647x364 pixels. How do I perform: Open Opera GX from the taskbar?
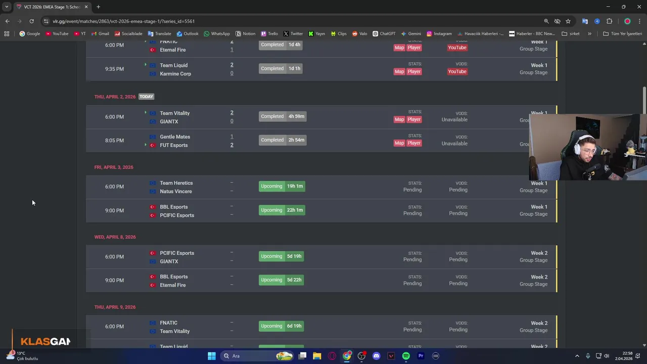click(x=332, y=356)
